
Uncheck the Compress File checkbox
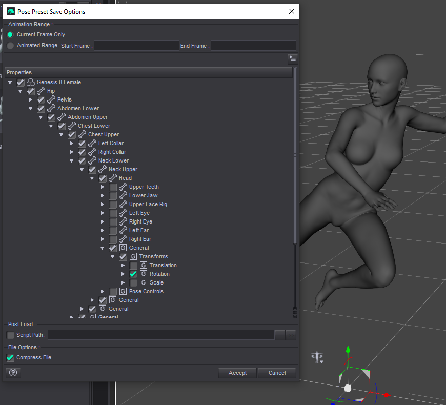point(10,357)
